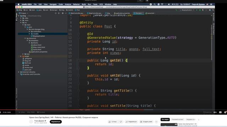
Task: Open the Structure tool window side tab
Action: [x=17, y=93]
